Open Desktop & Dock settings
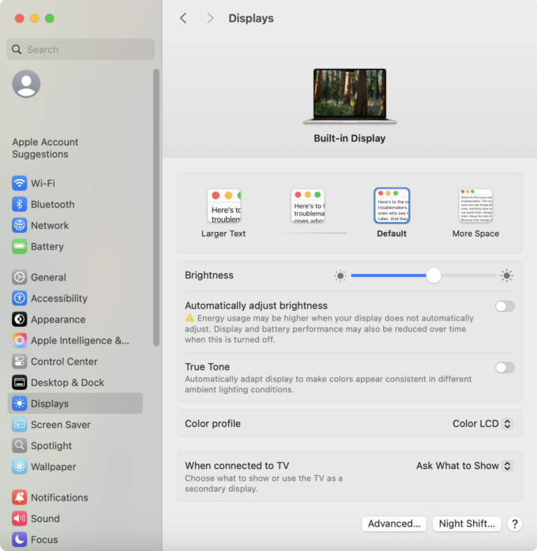The height and width of the screenshot is (551, 537). (x=75, y=382)
